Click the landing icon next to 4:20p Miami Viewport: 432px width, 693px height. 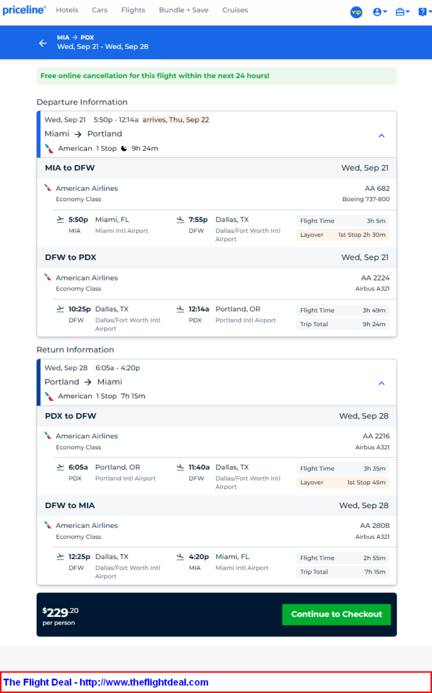click(x=180, y=556)
